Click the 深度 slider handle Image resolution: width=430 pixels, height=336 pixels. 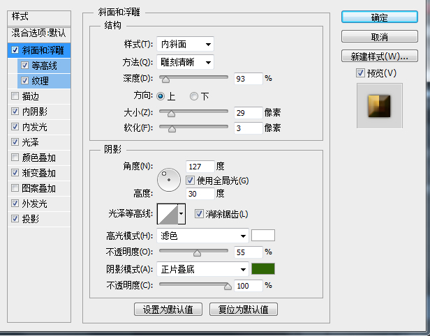click(165, 79)
